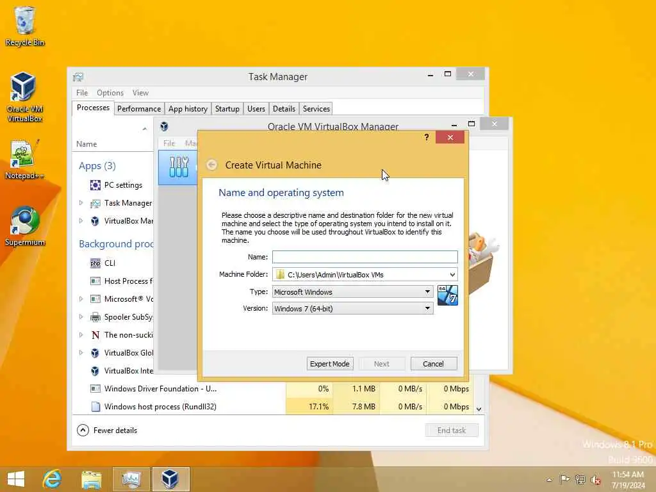Show hidden tray icons arrow

(549, 480)
